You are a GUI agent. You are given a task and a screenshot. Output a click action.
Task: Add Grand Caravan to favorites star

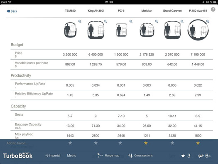click(x=172, y=143)
